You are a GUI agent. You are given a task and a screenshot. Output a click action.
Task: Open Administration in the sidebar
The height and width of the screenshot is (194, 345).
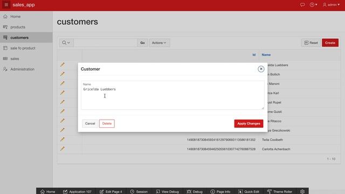pos(26,70)
